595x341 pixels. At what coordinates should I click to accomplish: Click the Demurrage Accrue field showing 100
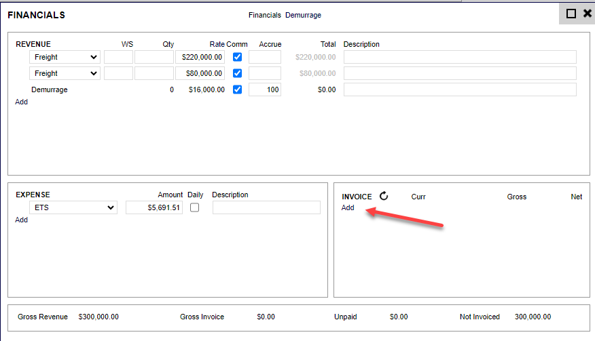264,89
